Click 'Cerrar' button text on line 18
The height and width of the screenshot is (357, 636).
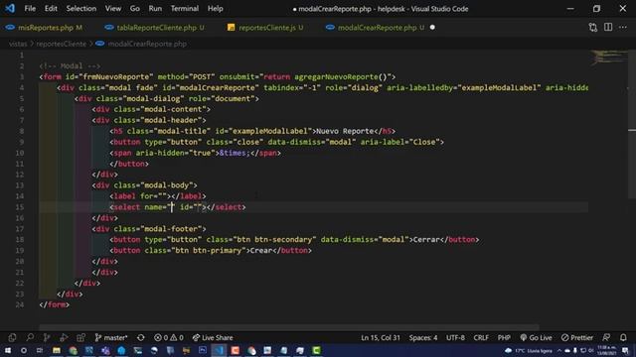(x=426, y=240)
